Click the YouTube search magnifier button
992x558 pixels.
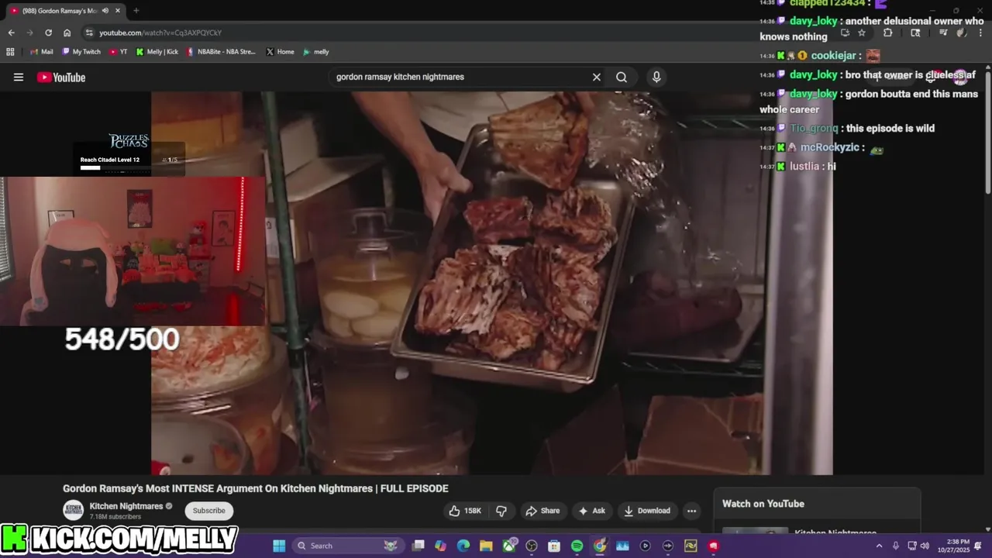pos(622,77)
